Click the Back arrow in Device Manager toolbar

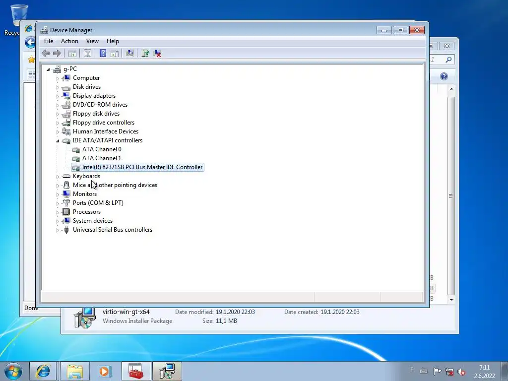point(46,53)
